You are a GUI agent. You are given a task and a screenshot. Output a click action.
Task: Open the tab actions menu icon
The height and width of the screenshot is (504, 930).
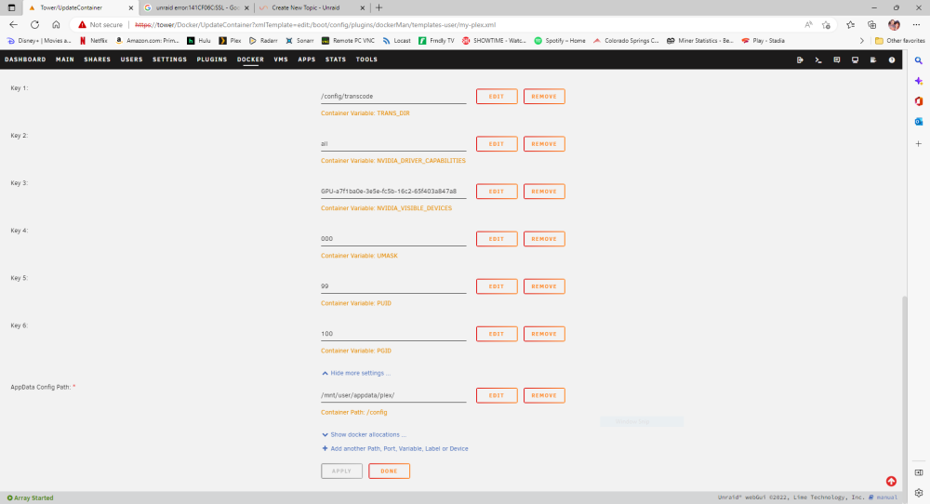point(11,7)
